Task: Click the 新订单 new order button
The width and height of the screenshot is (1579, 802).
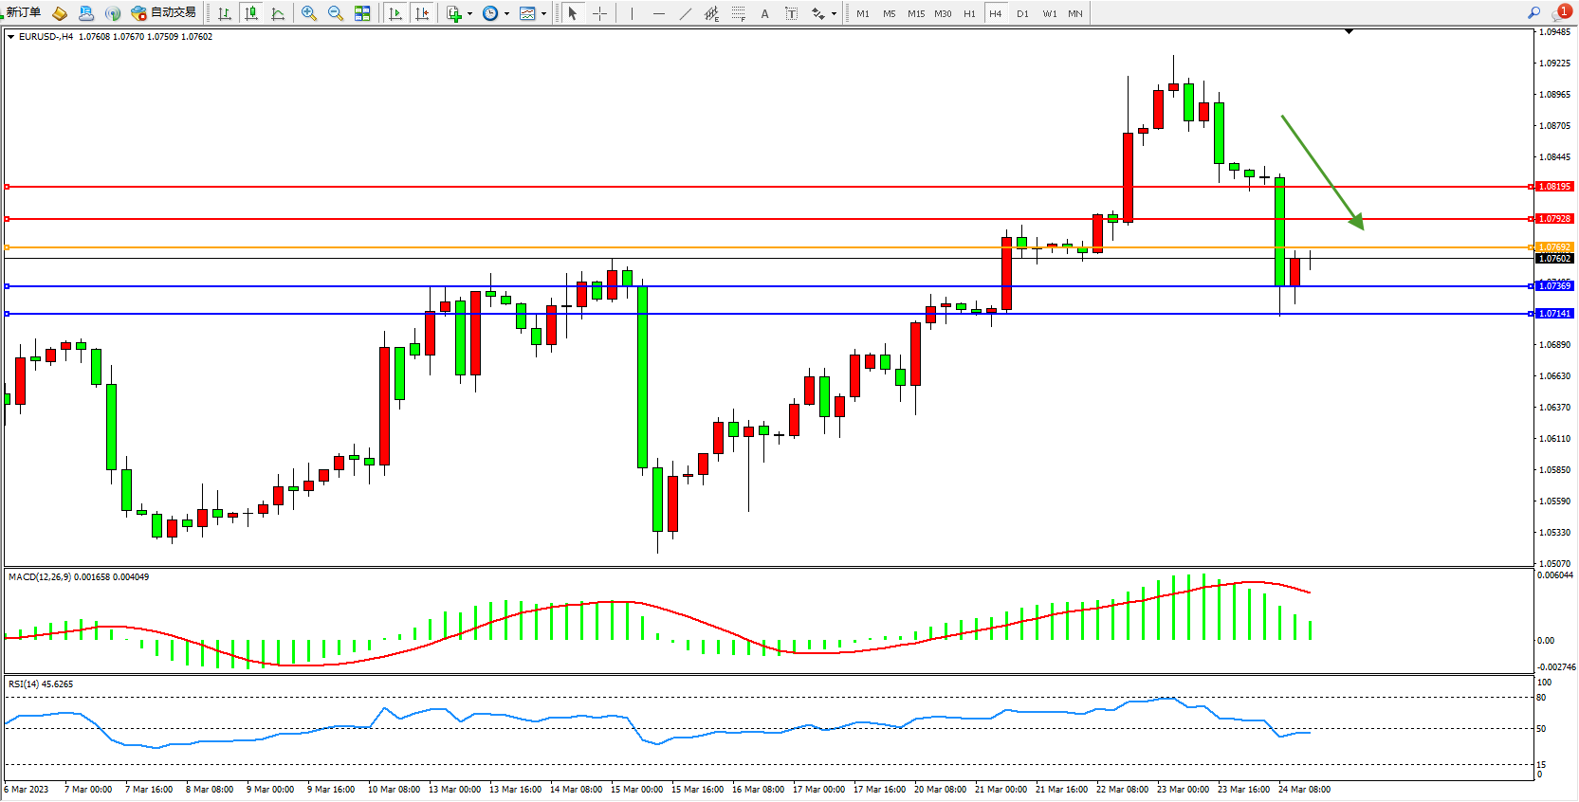Action: [23, 12]
